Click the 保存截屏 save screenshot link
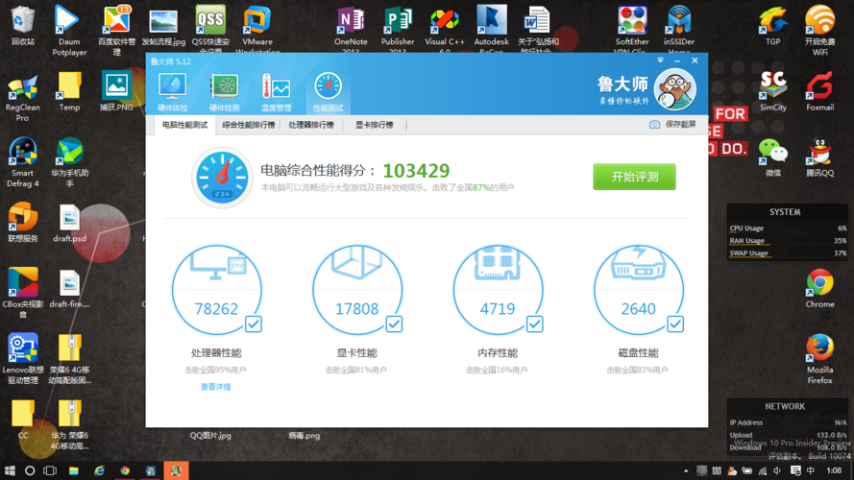854x480 pixels. [x=680, y=125]
